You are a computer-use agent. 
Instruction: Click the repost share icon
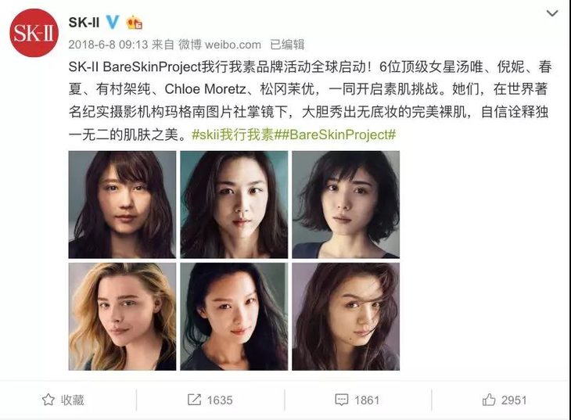tap(194, 400)
